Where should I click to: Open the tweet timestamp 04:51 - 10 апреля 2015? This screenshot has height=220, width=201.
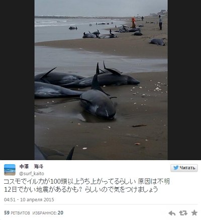tap(29, 200)
